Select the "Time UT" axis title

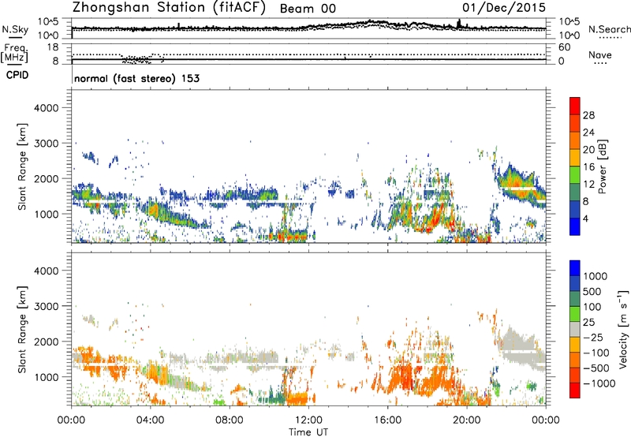[x=308, y=432]
